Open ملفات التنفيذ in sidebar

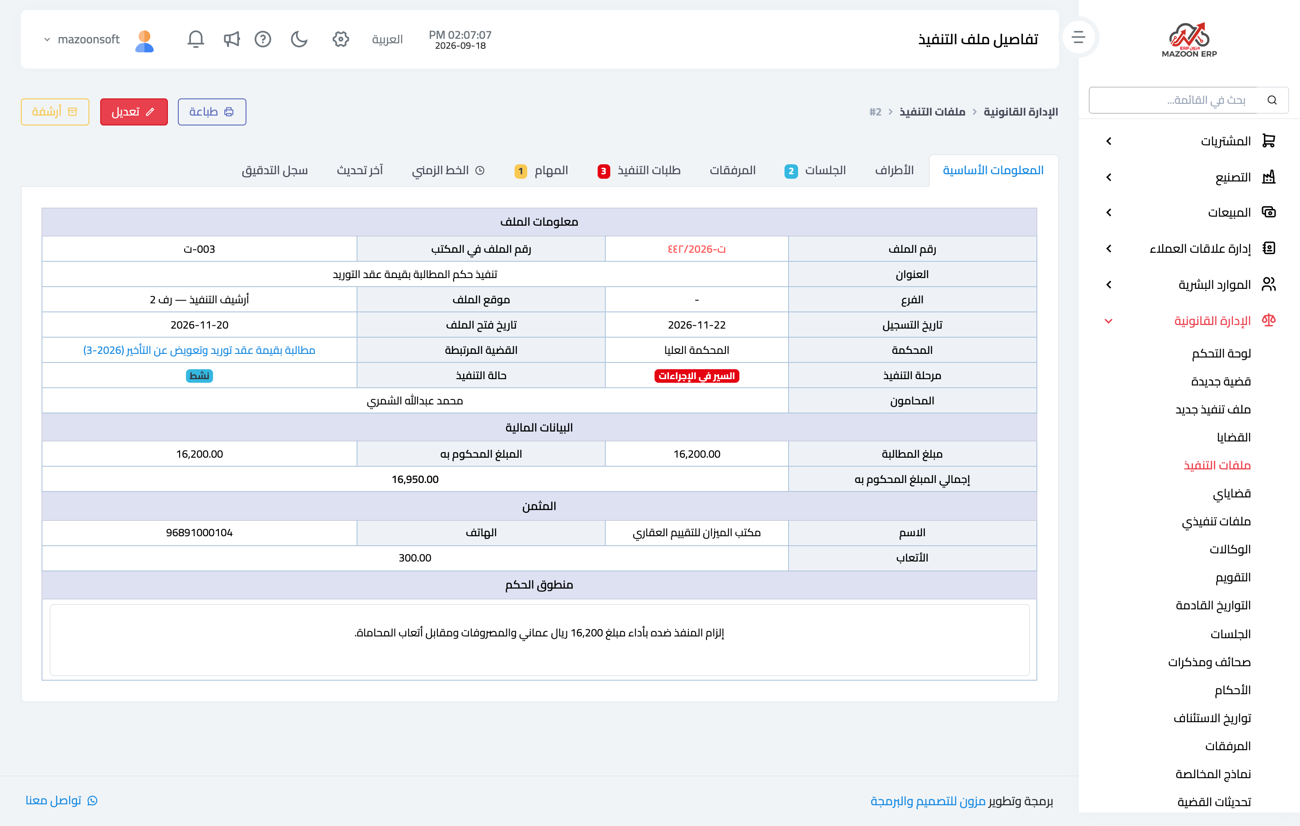1217,465
